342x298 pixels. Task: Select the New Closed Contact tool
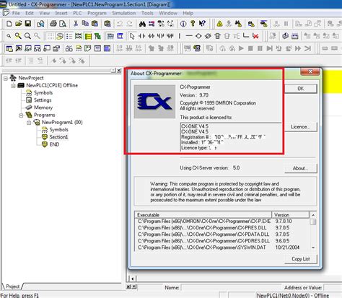tap(151, 36)
